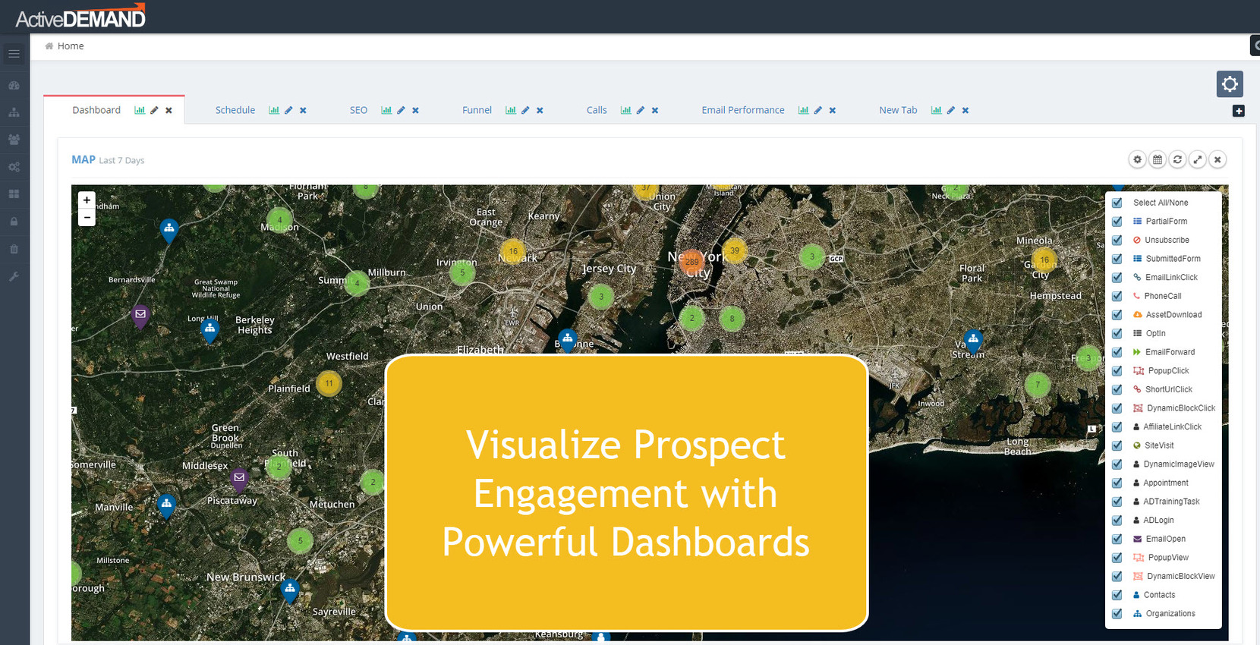The image size is (1260, 645).
Task: Click the wrench tools icon in the sidebar
Action: [x=14, y=277]
